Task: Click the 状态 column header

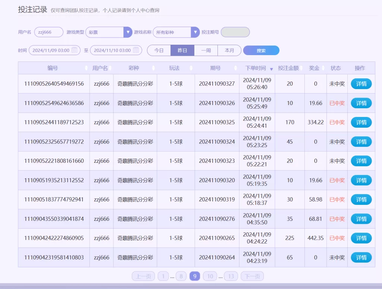Action: point(335,68)
